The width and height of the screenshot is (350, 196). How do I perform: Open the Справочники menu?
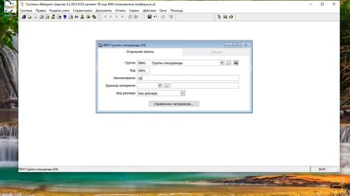83,11
